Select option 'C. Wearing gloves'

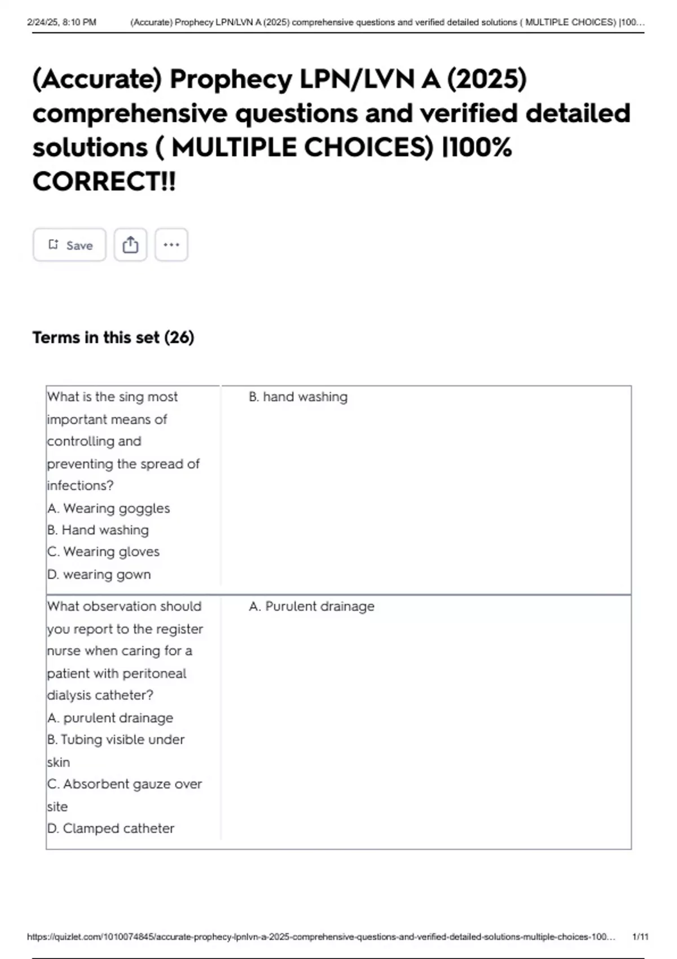coord(103,552)
